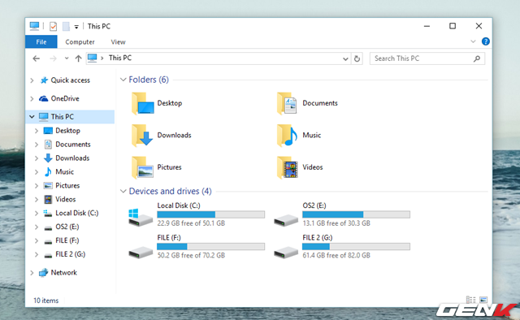Click the FILE 2 (G:) usage bar

[356, 246]
